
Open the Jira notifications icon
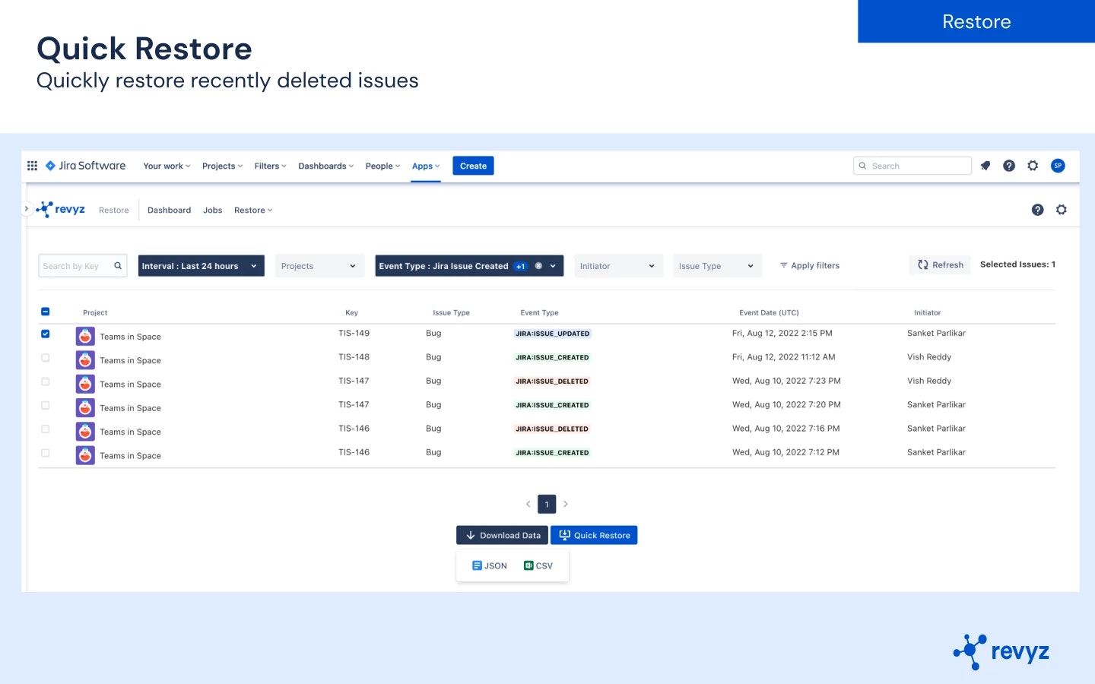985,166
